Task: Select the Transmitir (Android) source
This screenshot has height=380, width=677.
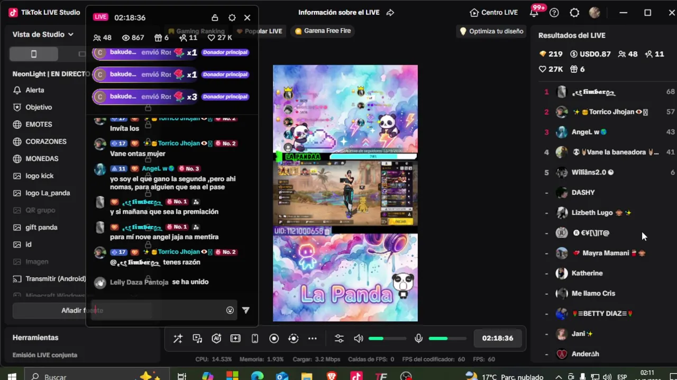Action: click(49, 279)
